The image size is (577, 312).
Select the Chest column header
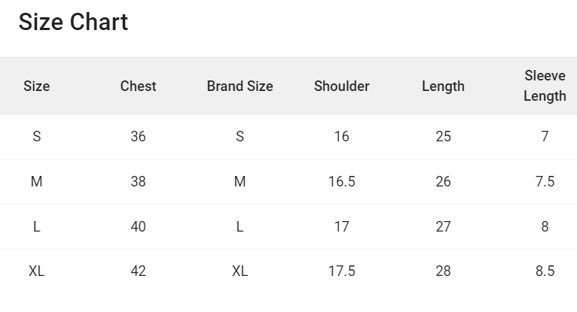tap(138, 86)
